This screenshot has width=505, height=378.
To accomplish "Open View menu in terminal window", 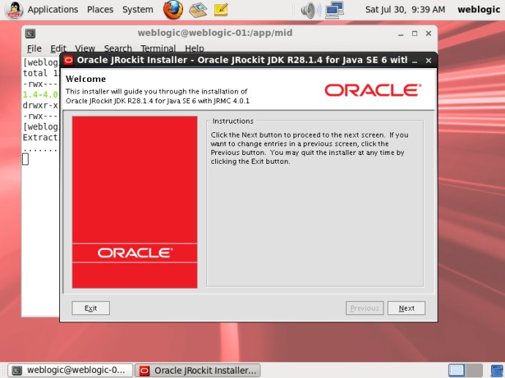I will point(85,48).
